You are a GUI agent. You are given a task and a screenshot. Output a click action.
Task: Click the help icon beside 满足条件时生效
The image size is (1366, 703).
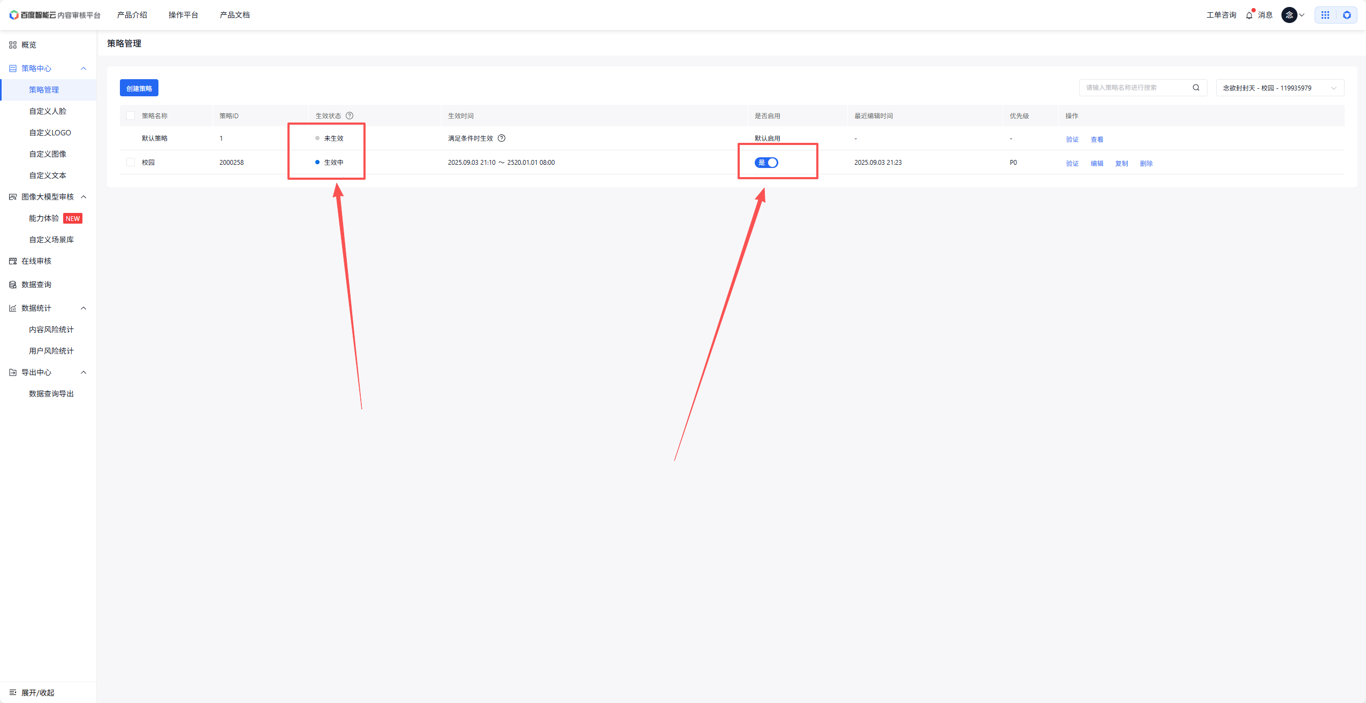502,138
